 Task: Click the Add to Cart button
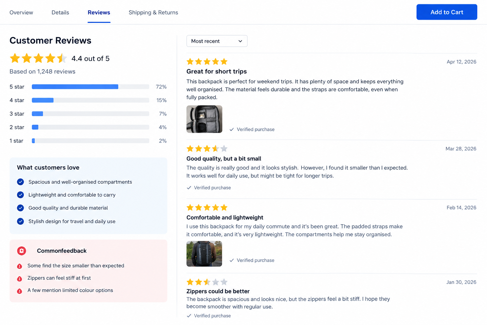[447, 12]
